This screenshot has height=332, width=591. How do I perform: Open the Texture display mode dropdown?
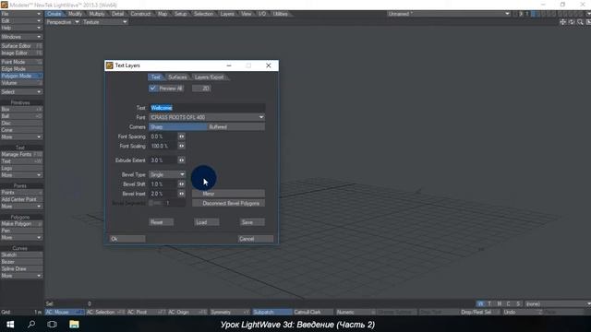click(x=104, y=22)
